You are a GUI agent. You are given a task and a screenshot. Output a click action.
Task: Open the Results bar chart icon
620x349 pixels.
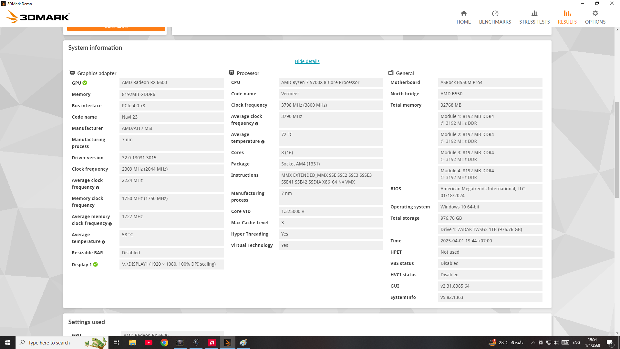coord(567,13)
